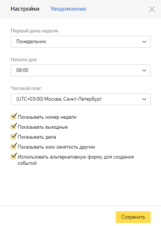Click the Показывать мою занятость другим label
Screen dimensions: 161x226
pos(56,147)
